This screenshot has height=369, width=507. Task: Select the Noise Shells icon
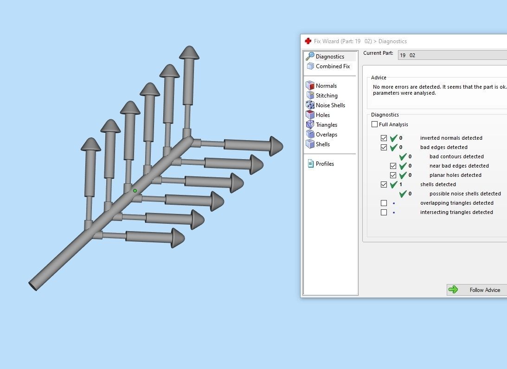310,105
